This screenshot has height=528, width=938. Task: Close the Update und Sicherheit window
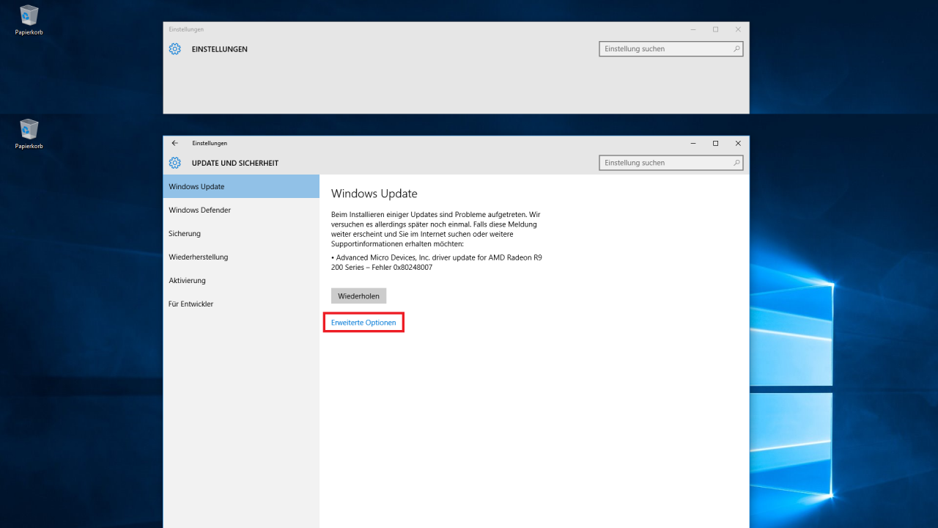coord(738,143)
